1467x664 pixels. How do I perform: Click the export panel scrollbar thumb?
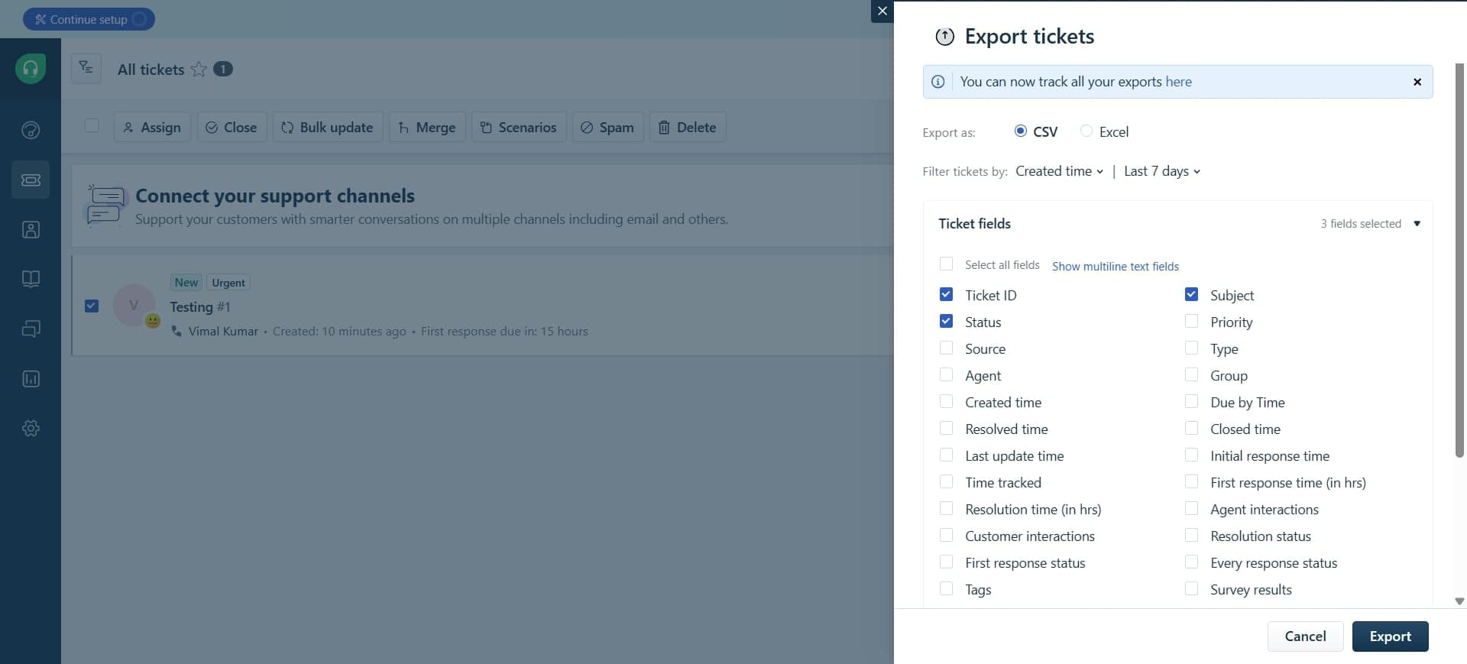tap(1459, 260)
